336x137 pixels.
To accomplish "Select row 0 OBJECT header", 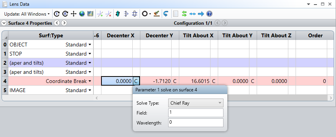I will pyautogui.click(x=5, y=45).
